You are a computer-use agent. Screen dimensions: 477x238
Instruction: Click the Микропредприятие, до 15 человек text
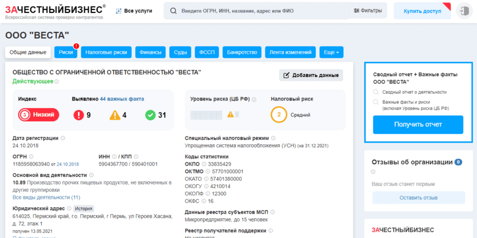[x=226, y=219]
